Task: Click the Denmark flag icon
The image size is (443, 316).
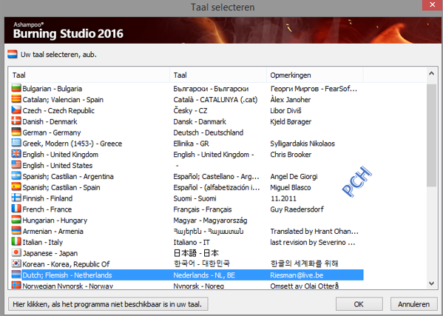Action: (x=16, y=121)
